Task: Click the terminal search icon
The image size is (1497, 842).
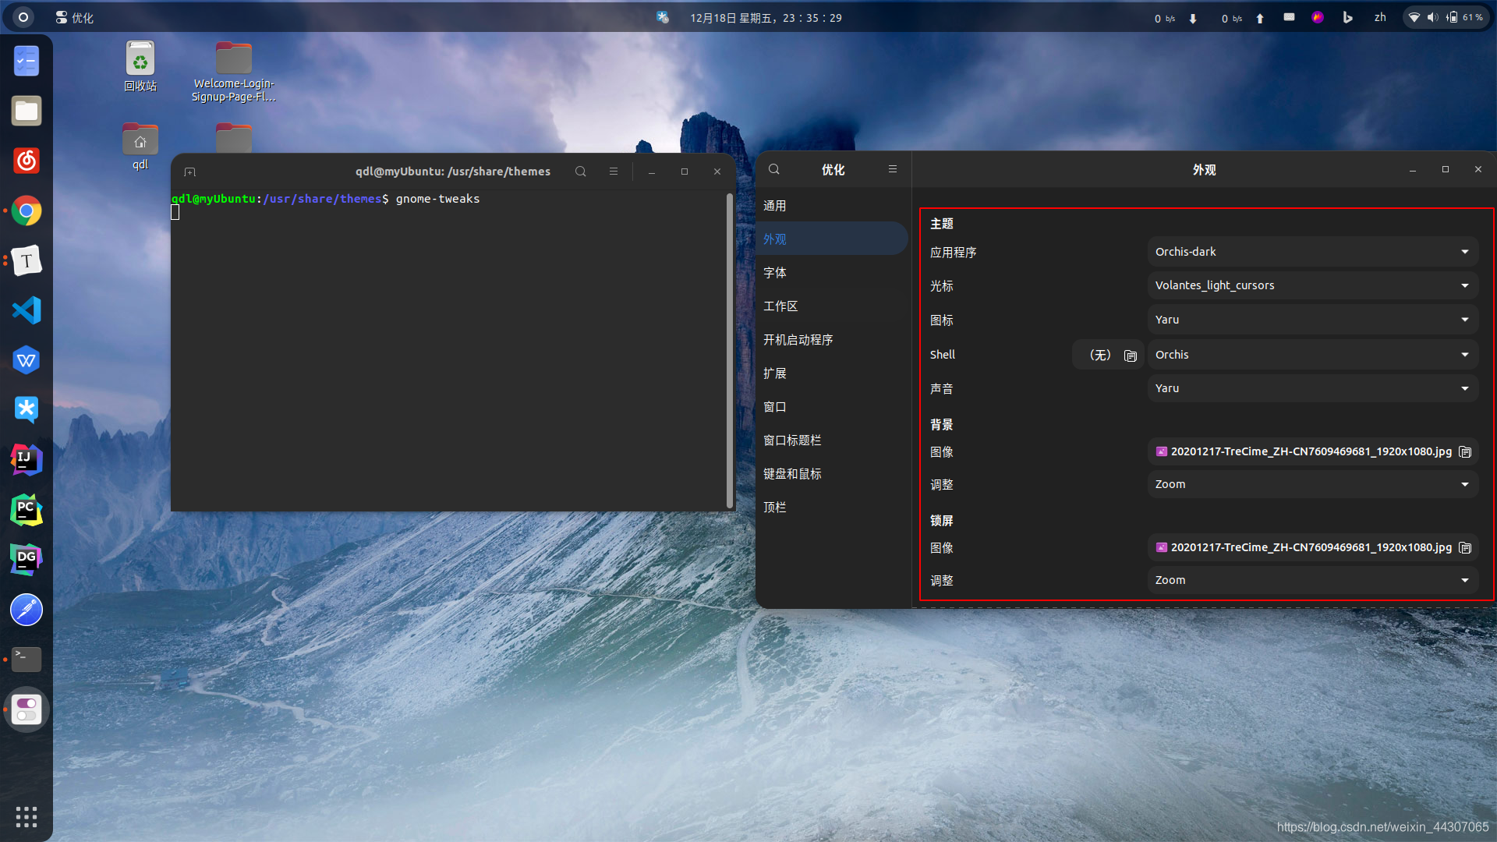Action: pyautogui.click(x=580, y=172)
